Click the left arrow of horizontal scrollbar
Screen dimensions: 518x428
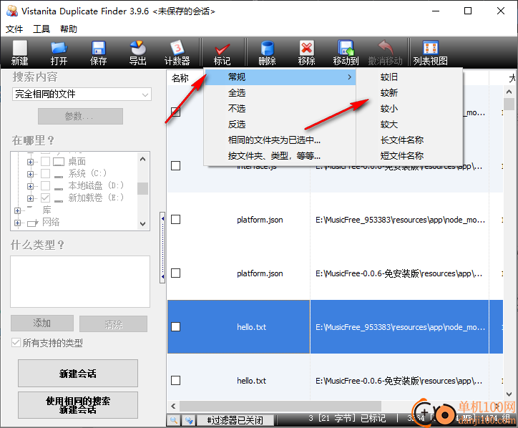tap(173, 406)
